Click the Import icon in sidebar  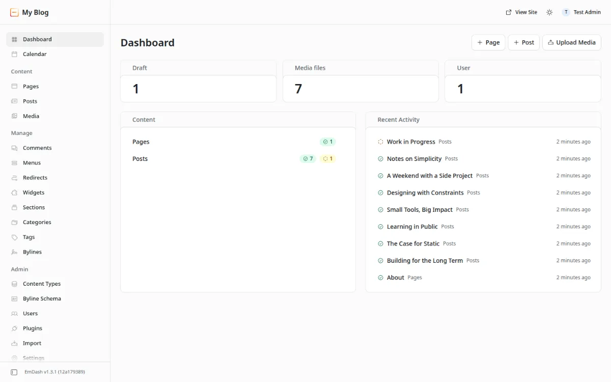[x=14, y=343]
